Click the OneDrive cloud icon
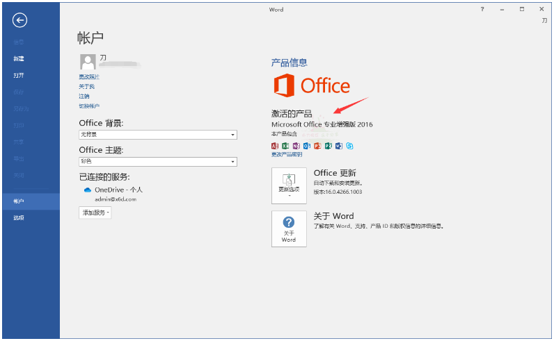Viewport: 554px width, 341px height. pyautogui.click(x=88, y=190)
